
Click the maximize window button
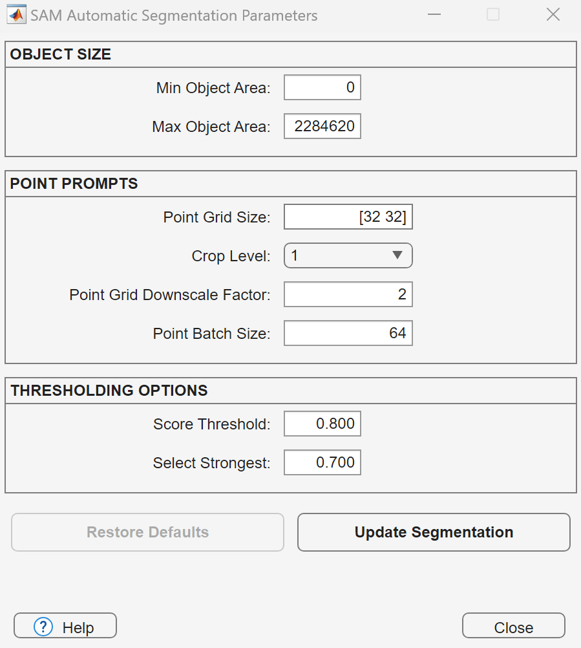pyautogui.click(x=493, y=15)
